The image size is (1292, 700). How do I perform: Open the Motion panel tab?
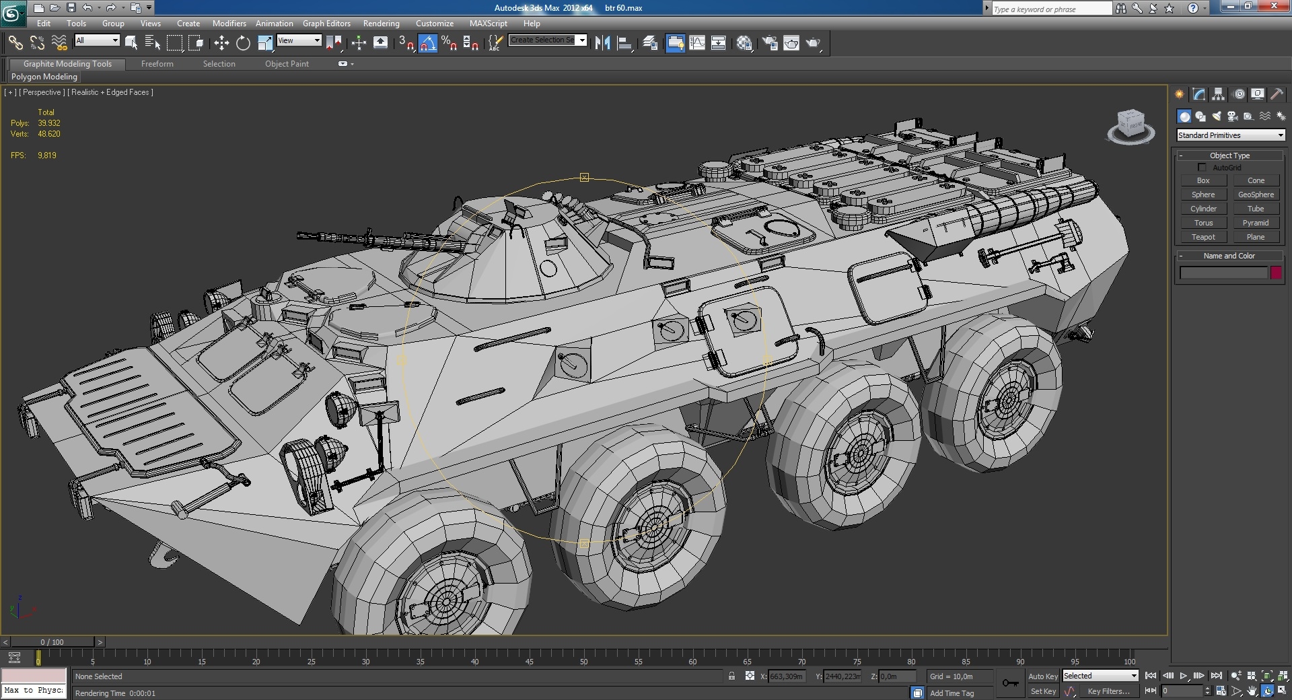[x=1238, y=94]
